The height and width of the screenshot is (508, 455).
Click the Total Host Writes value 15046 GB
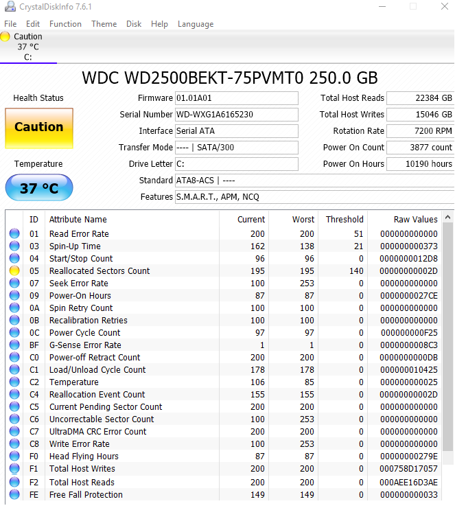421,115
